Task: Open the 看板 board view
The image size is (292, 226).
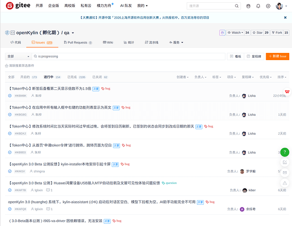Action: coord(235,56)
